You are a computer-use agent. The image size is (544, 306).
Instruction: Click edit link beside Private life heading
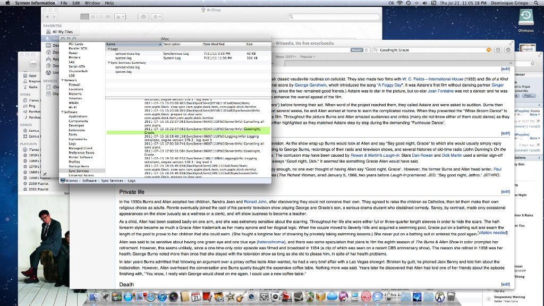[x=506, y=192]
